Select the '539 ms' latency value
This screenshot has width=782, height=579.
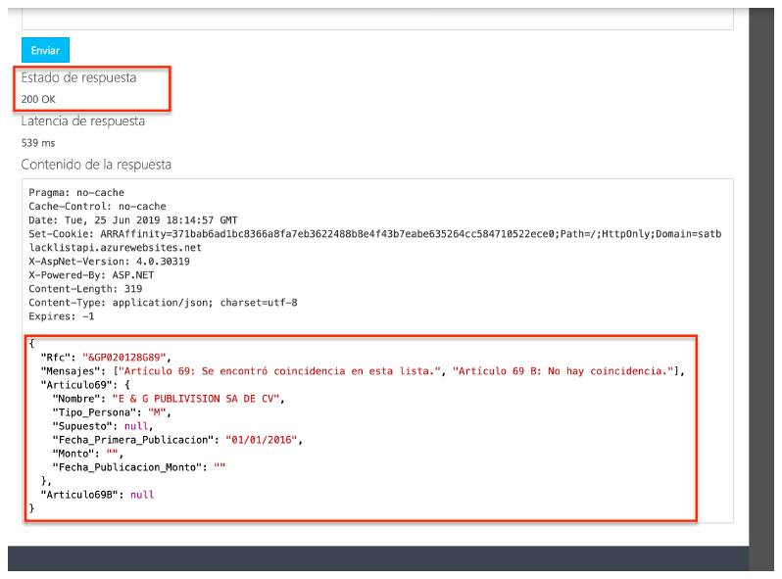click(38, 143)
